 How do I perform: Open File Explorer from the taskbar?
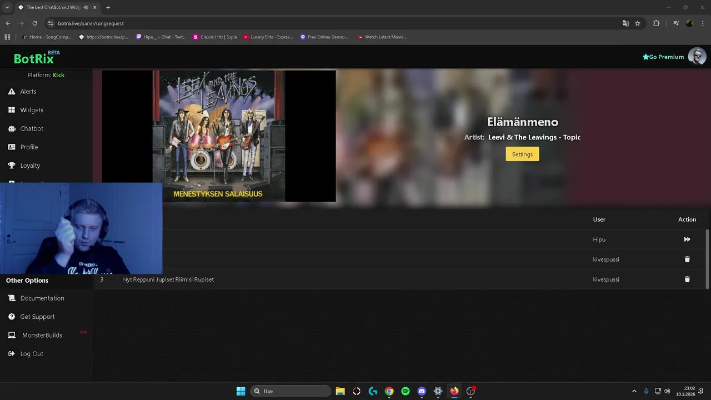[x=340, y=391]
